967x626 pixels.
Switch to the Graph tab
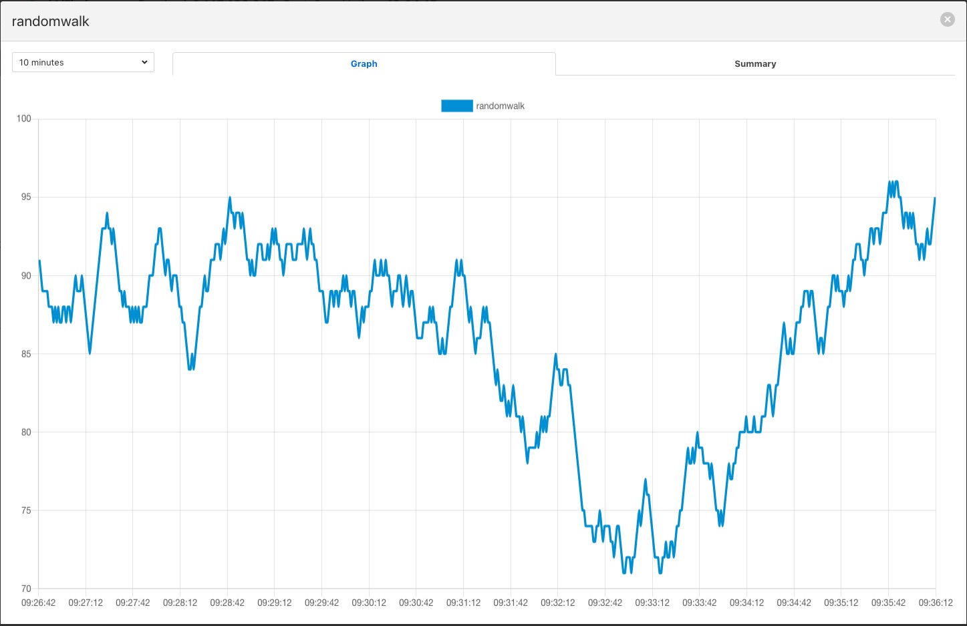364,64
